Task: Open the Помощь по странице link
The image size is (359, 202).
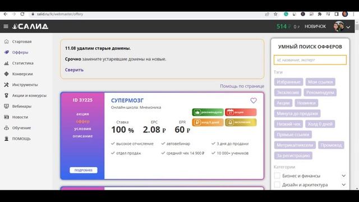Action: tap(242, 86)
